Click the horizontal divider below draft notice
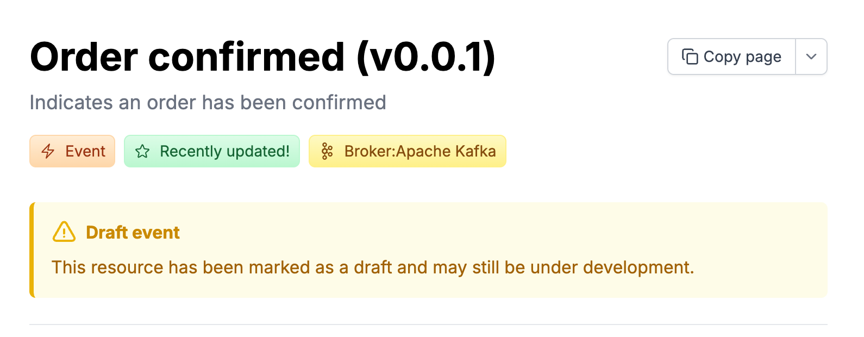Screen dimensions: 864x337 [x=428, y=324]
